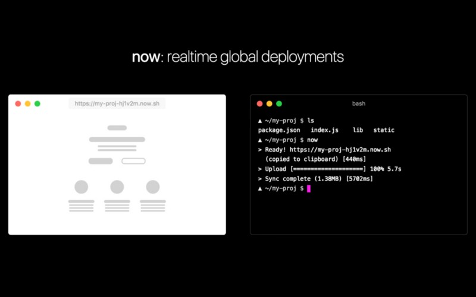Viewport: 476px width, 297px height.
Task: Click 'Sync complete (1.38MB) [5702ms]' line
Action: click(319, 179)
